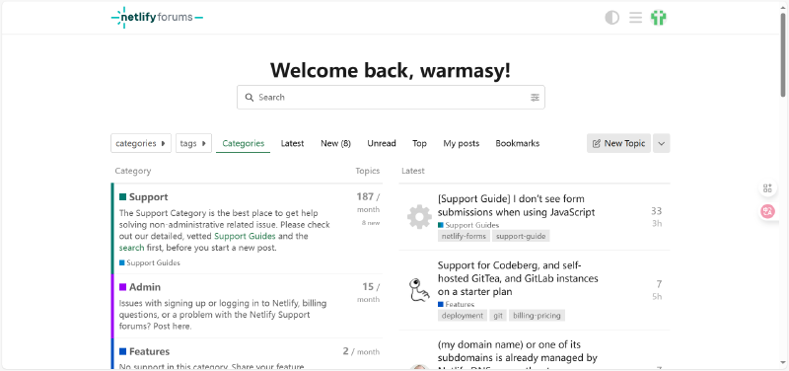Toggle the dark/light theme icon
The width and height of the screenshot is (789, 371).
[611, 18]
